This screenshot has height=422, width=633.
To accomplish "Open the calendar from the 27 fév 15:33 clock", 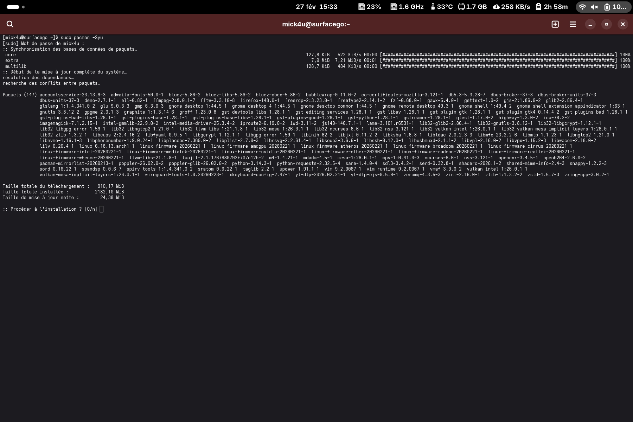I will point(316,7).
